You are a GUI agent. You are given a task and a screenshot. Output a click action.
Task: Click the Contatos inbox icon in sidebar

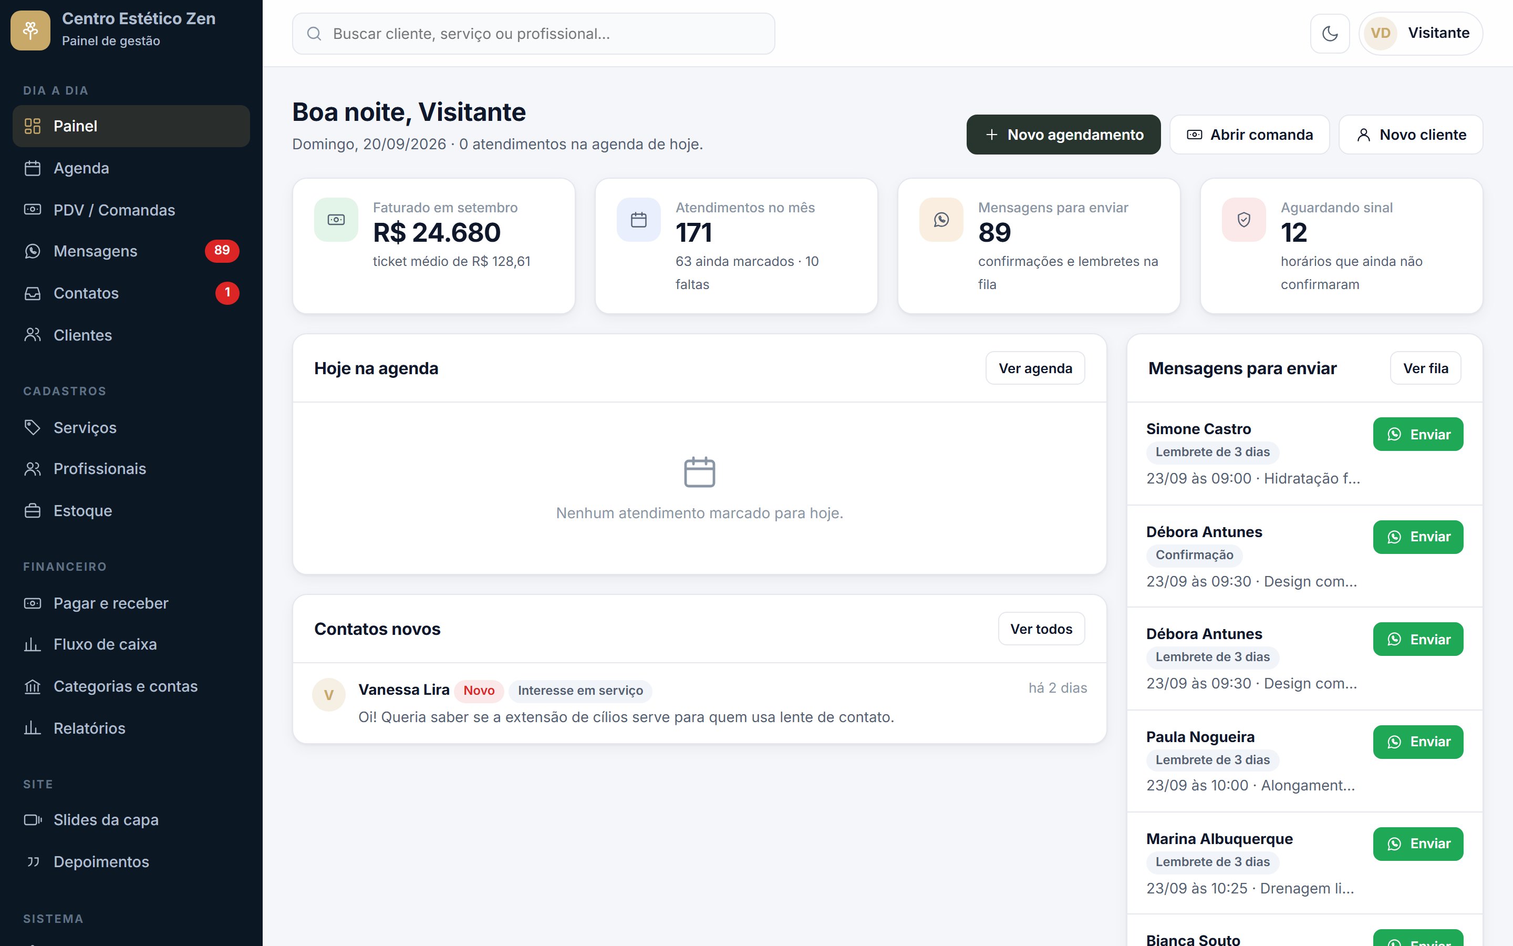33,293
